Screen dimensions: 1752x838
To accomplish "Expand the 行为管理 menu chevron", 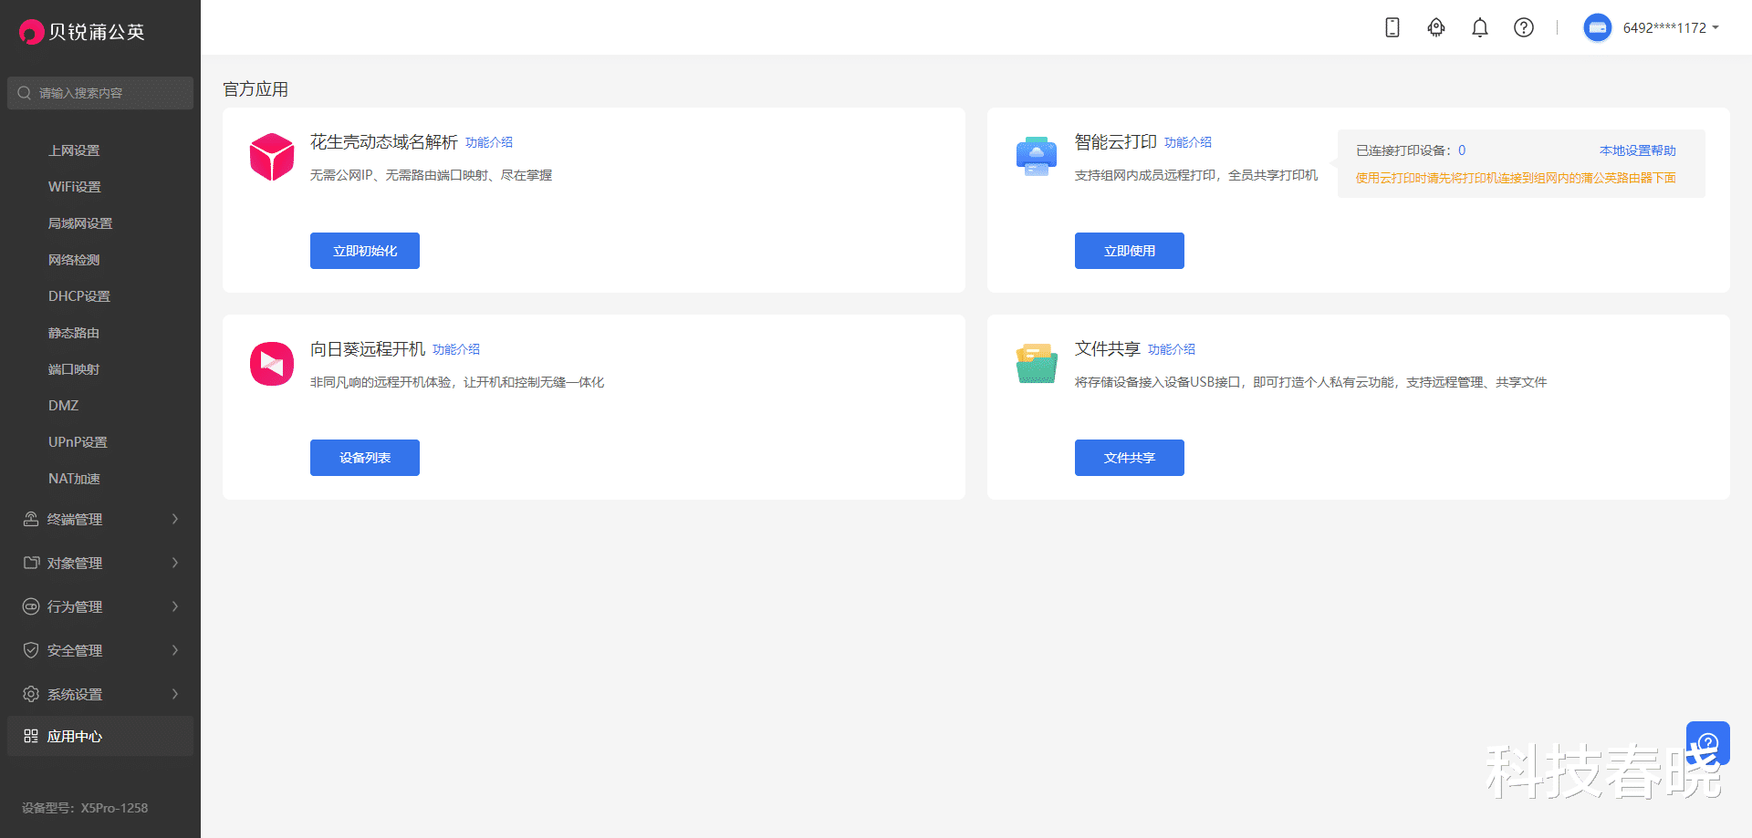I will coord(175,606).
